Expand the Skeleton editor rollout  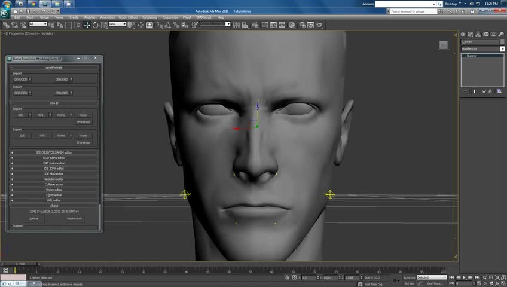(54, 179)
